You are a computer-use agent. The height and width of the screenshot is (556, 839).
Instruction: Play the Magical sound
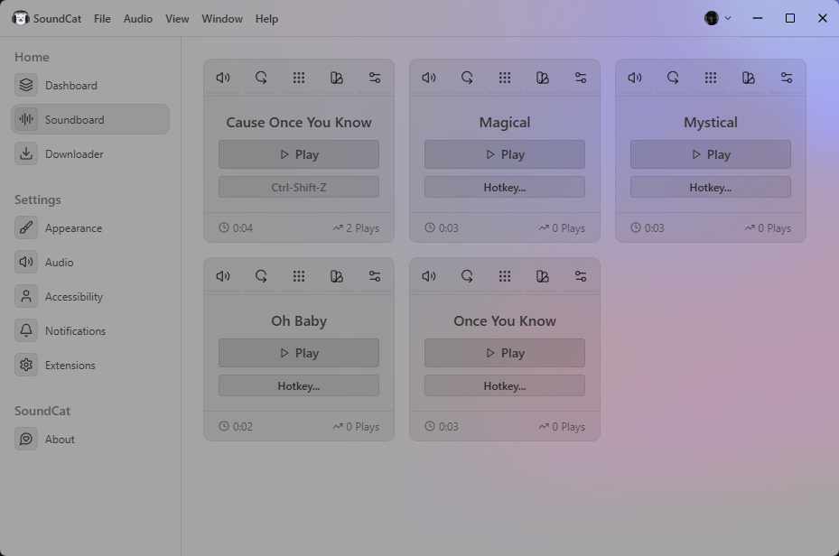505,154
